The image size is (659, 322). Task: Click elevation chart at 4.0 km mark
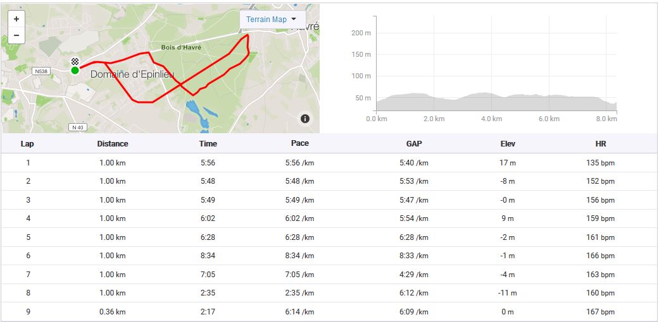pos(487,95)
